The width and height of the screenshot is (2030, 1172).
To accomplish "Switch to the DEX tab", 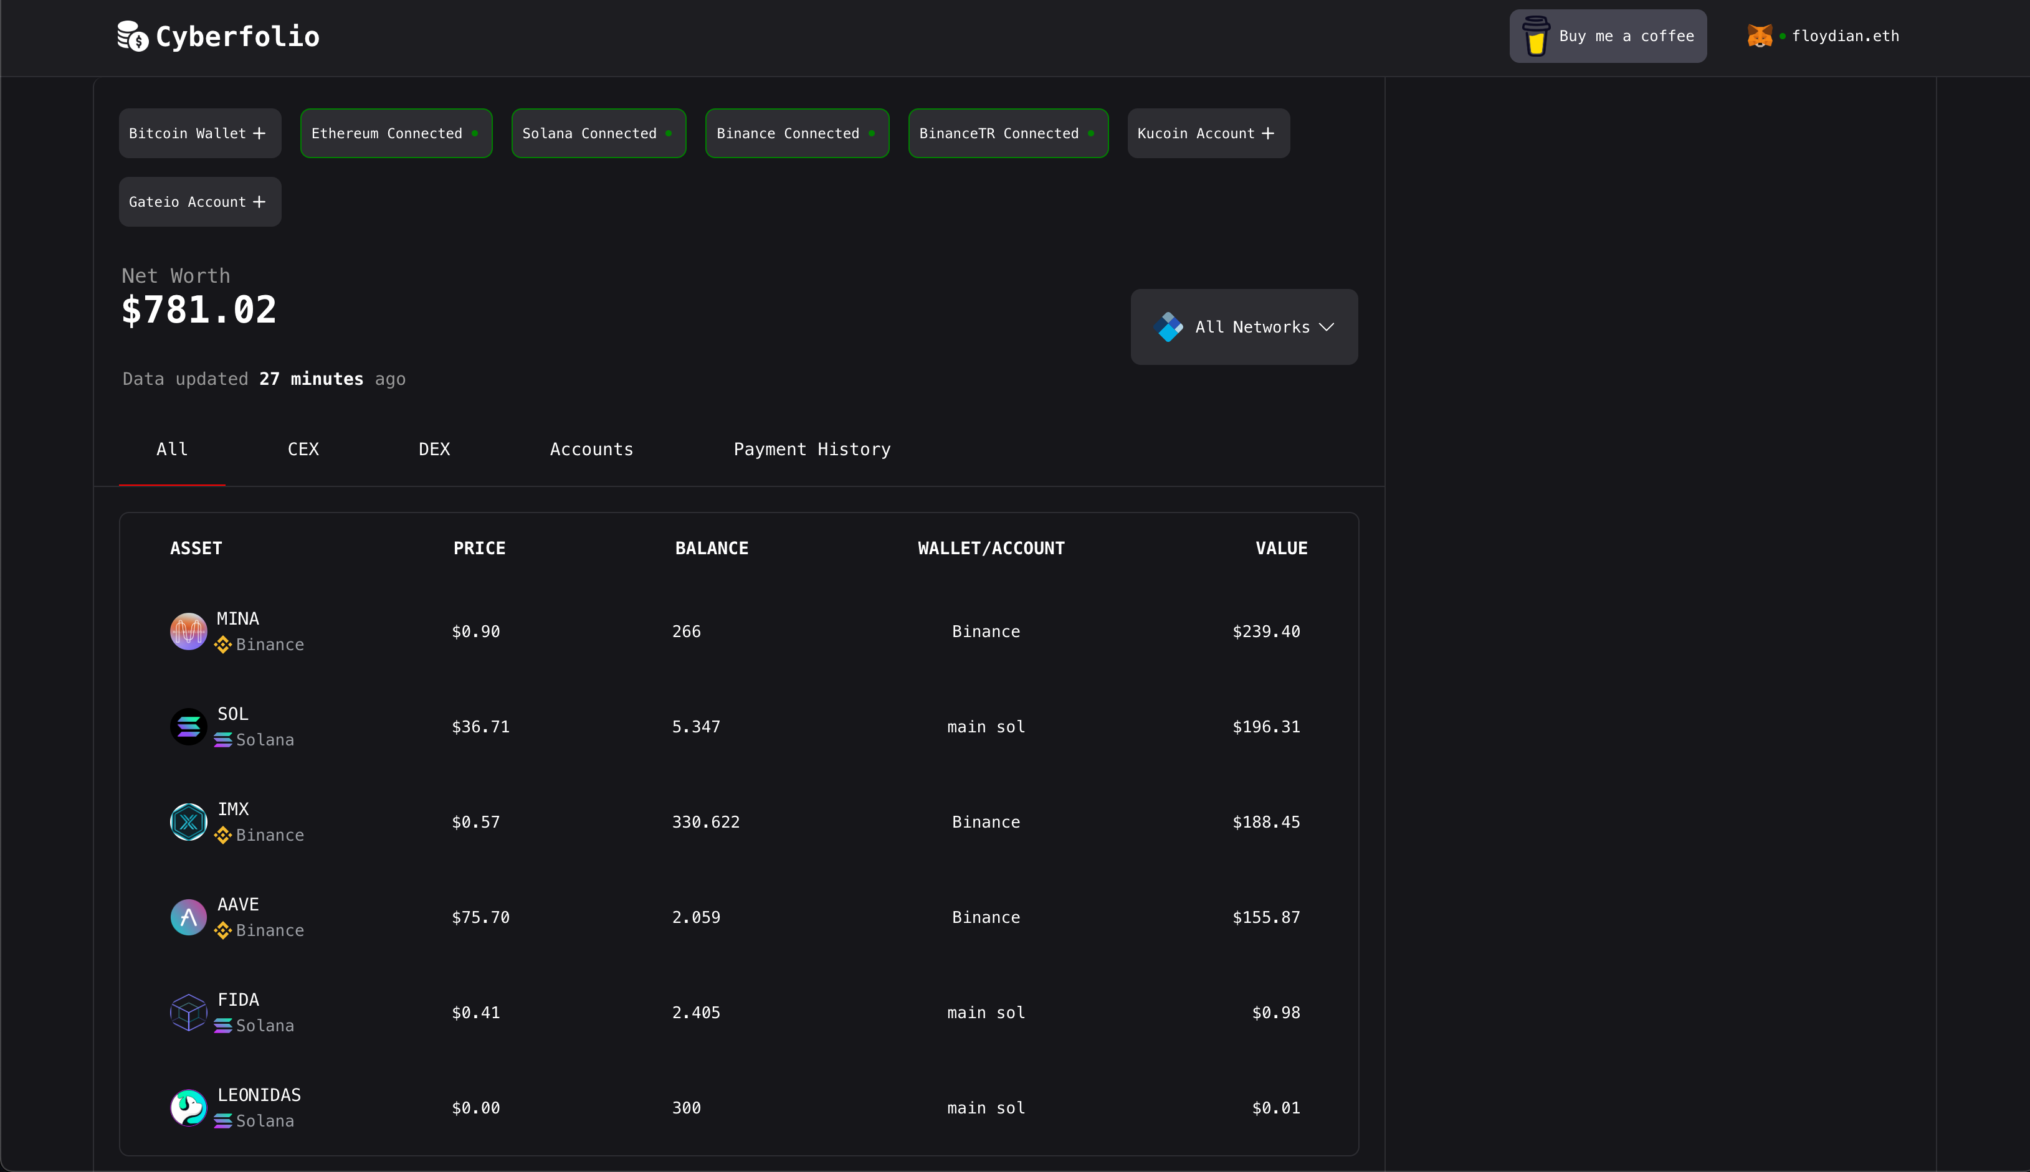I will [434, 449].
